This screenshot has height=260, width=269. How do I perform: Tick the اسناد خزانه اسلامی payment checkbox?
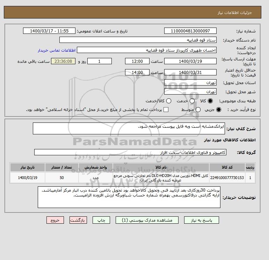click(166, 110)
